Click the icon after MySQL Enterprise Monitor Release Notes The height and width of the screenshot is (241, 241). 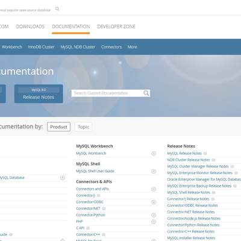[x=236, y=173]
